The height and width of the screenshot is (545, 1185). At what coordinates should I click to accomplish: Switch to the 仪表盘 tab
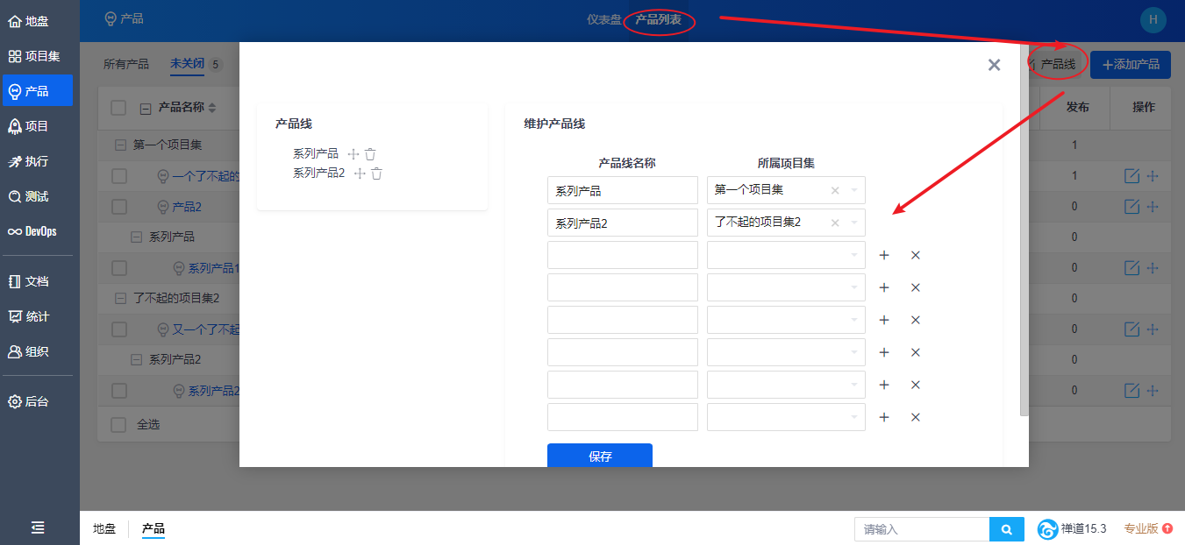tap(603, 19)
